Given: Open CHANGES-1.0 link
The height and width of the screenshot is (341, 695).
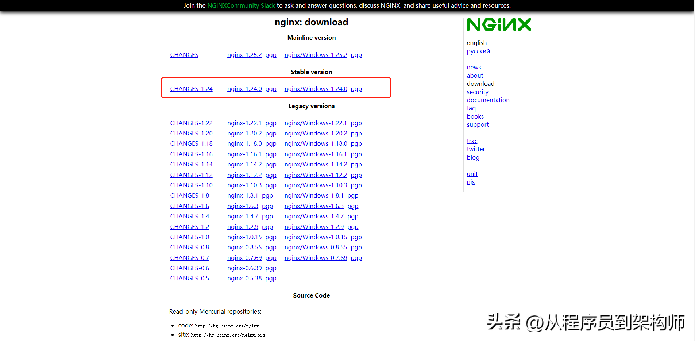Looking at the screenshot, I should pyautogui.click(x=190, y=237).
